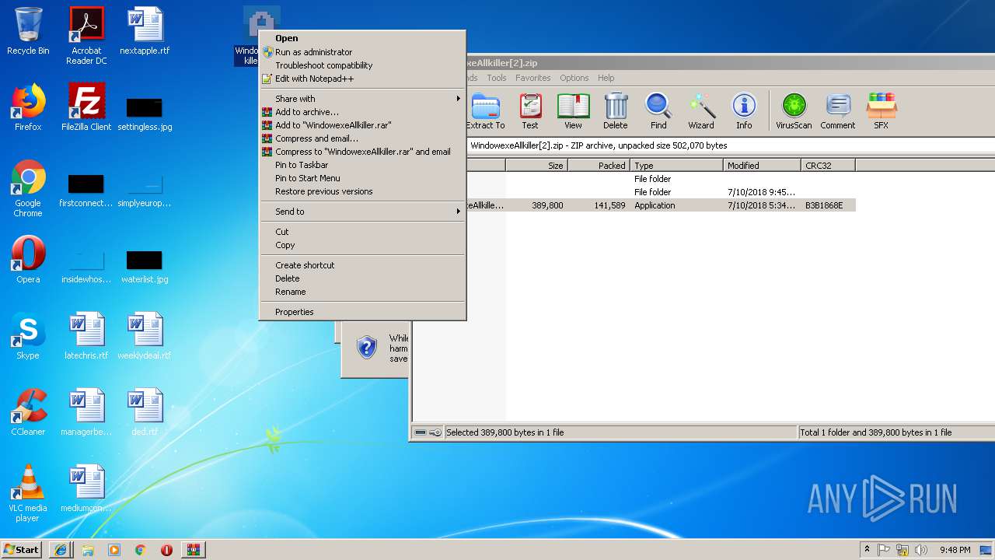Screen dimensions: 995x560
Task: Choose Delete from the context menu
Action: [x=362, y=278]
